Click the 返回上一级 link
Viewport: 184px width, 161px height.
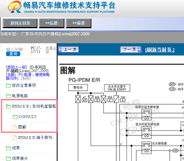(17, 67)
